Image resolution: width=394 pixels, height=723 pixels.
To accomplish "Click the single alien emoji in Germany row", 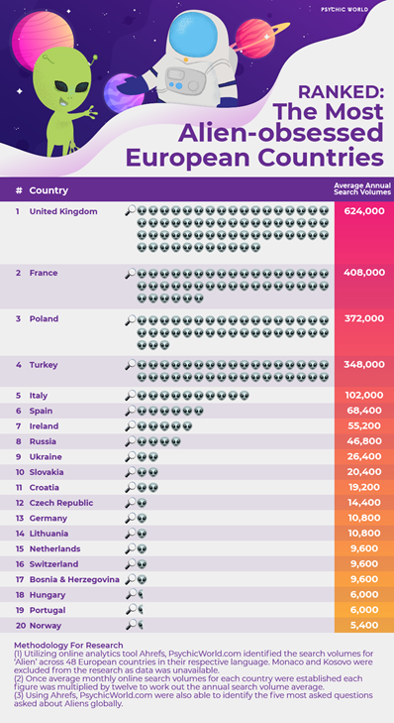I will click(x=142, y=519).
